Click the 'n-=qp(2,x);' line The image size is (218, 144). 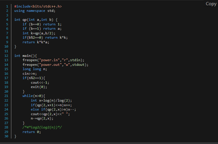coord(42,119)
